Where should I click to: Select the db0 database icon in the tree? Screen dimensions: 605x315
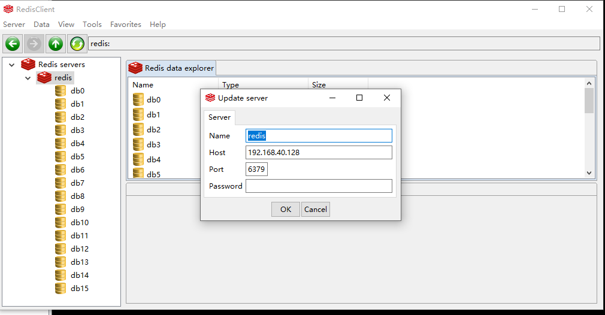click(x=60, y=90)
